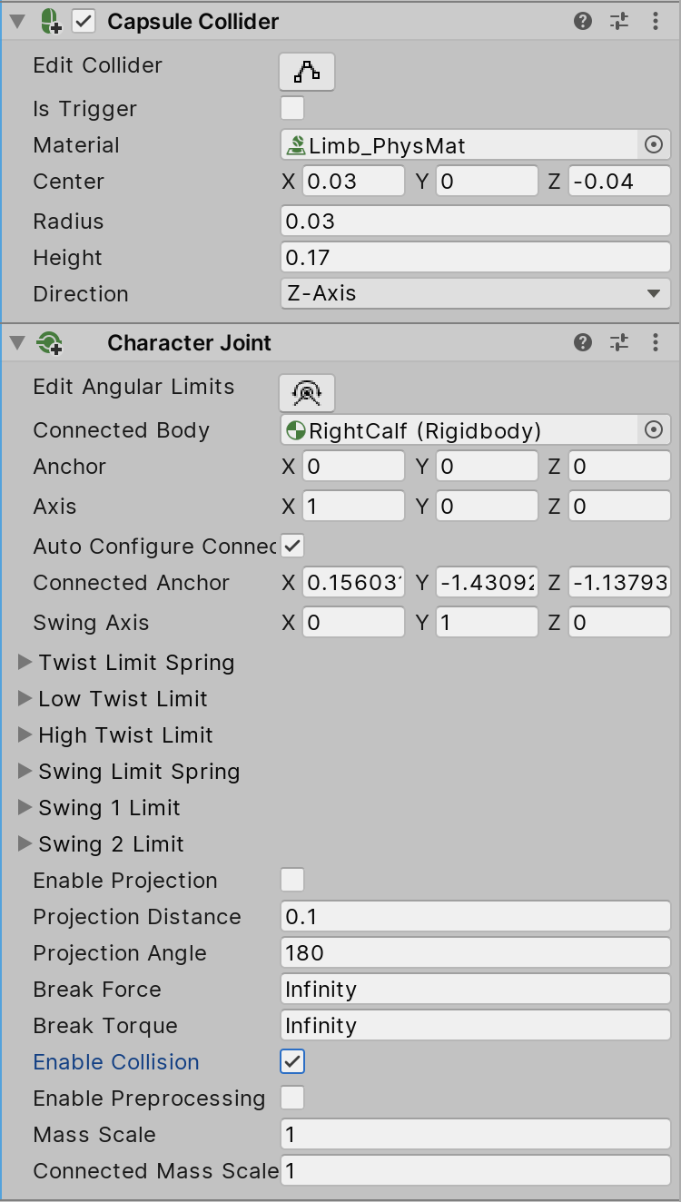This screenshot has height=1202, width=681.
Task: Click the Edit Angular Limits icon
Action: click(x=307, y=393)
